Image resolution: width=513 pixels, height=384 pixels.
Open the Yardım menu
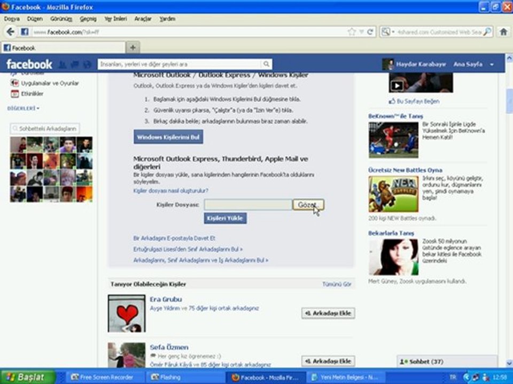click(167, 19)
